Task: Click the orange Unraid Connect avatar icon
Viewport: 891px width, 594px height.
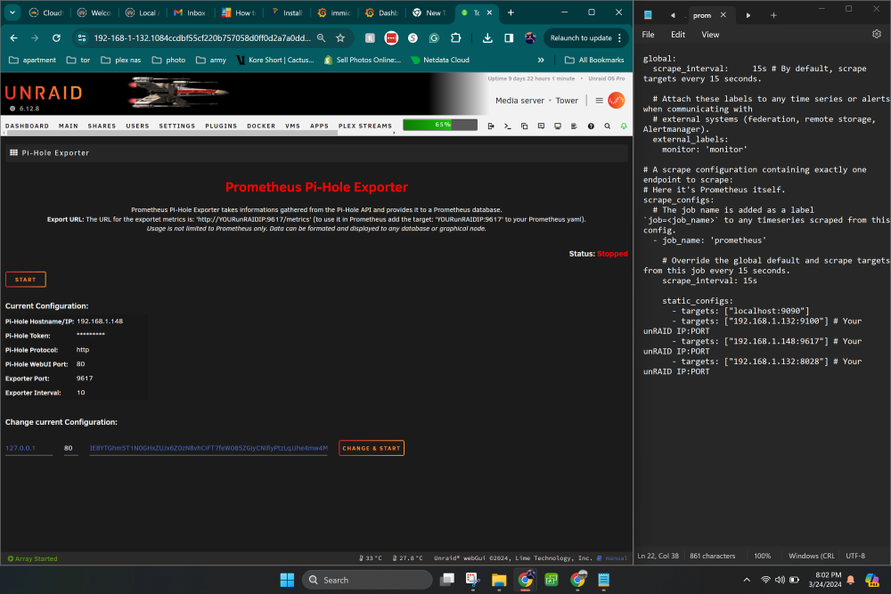Action: coord(616,100)
